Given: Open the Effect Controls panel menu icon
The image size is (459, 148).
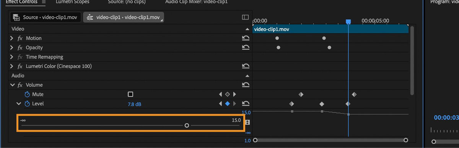Looking at the screenshot, I should 43,2.
